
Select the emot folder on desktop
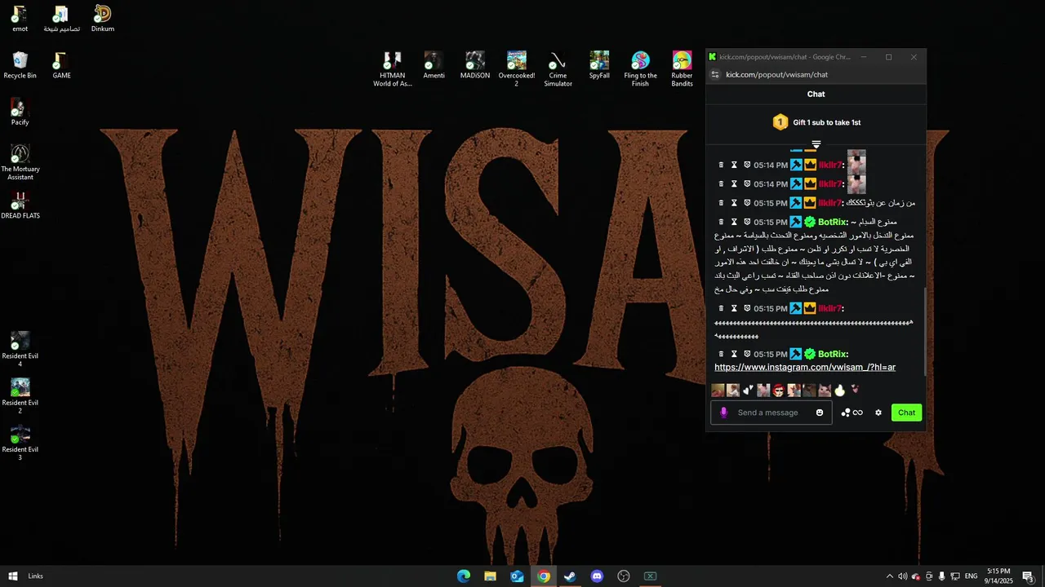[x=20, y=19]
